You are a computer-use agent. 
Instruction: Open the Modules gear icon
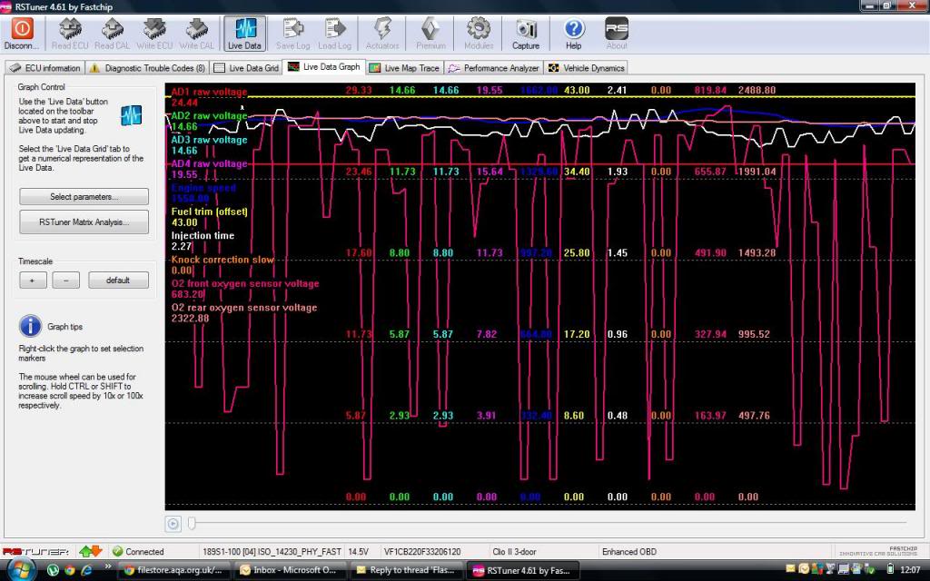(x=479, y=34)
